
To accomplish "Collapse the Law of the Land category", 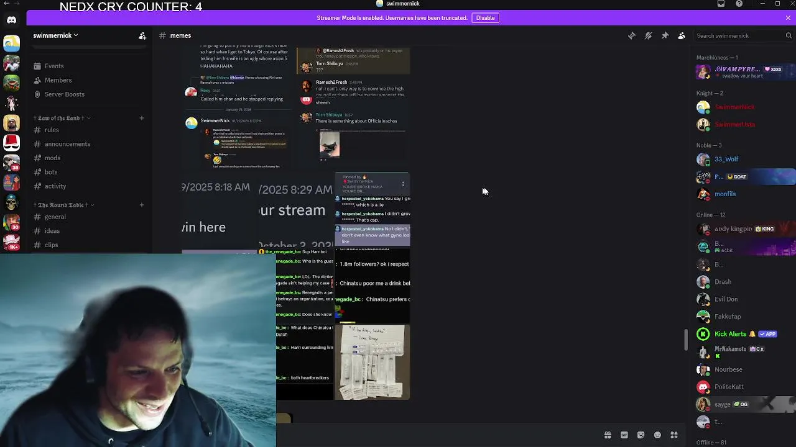I will pos(63,118).
